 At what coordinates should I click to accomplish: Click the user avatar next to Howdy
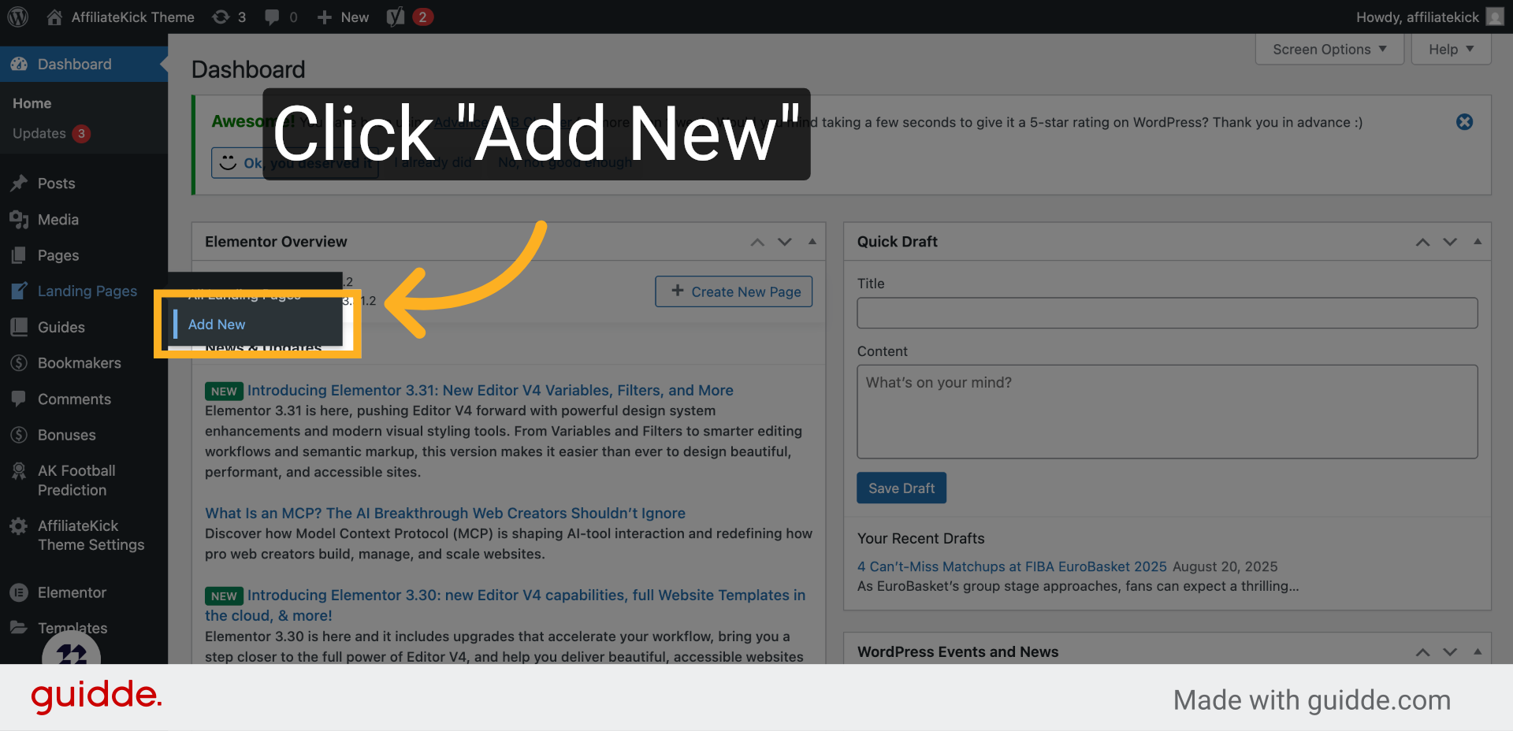(x=1495, y=17)
